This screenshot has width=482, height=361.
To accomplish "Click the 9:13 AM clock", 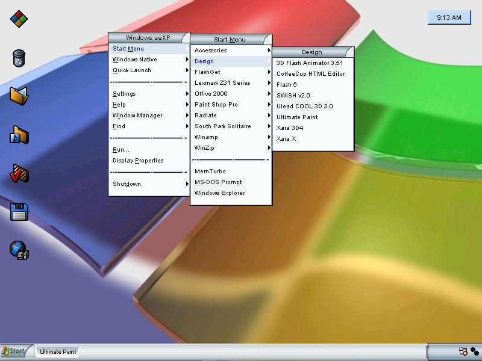I will pyautogui.click(x=449, y=17).
